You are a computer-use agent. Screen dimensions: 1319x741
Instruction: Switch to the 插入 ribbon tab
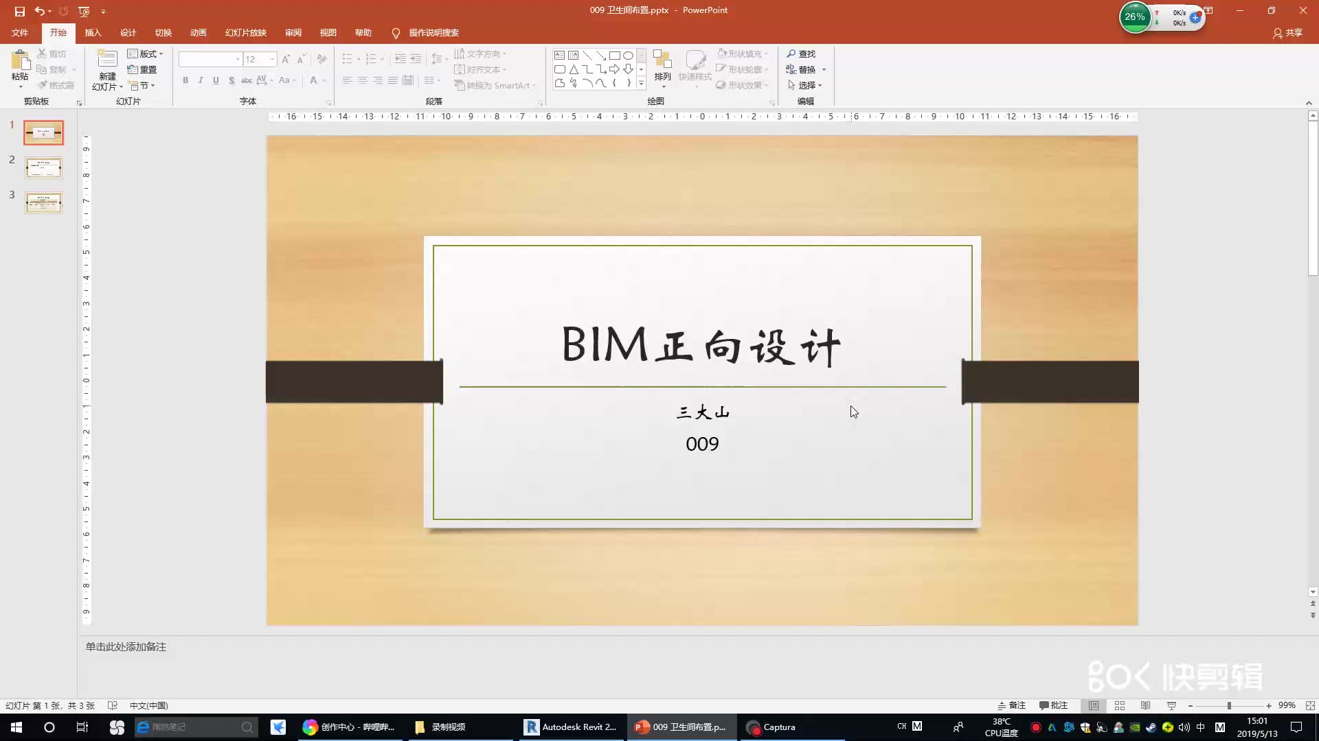click(x=93, y=32)
